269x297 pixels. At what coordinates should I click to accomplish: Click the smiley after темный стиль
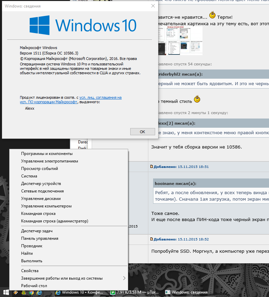click(x=197, y=99)
